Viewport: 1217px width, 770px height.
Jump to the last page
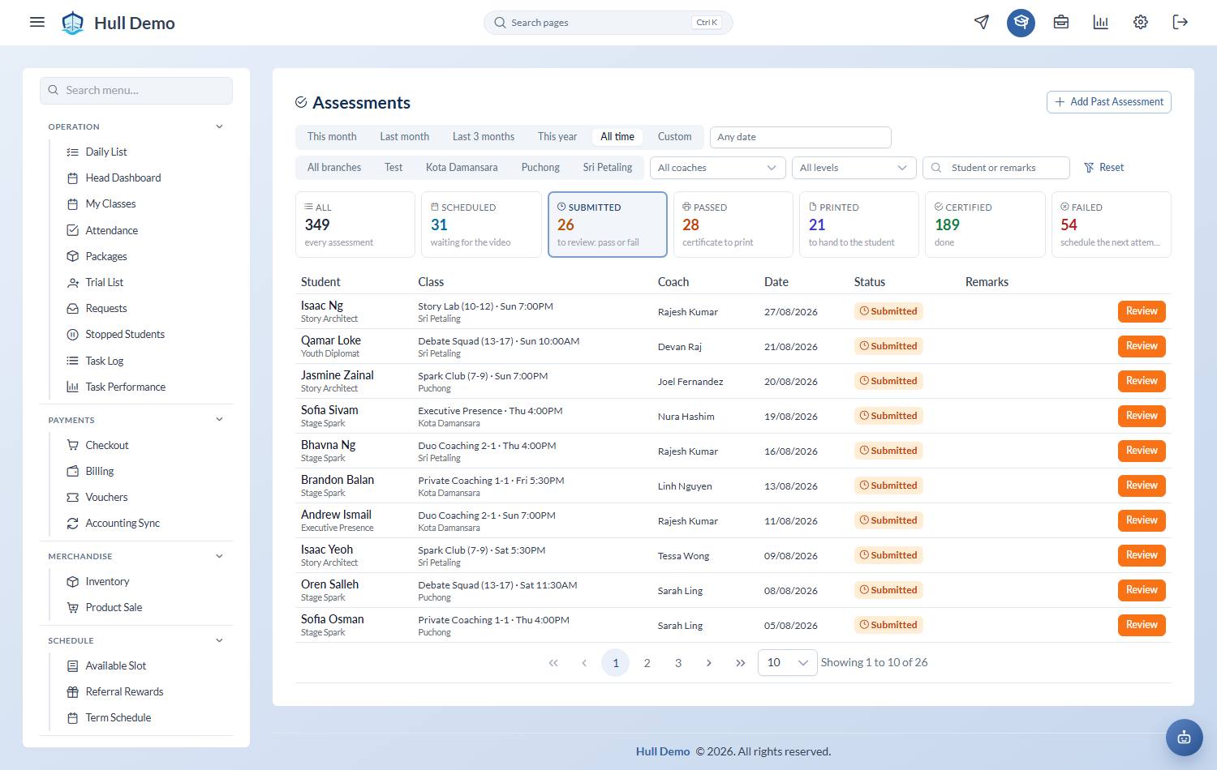[x=740, y=663]
